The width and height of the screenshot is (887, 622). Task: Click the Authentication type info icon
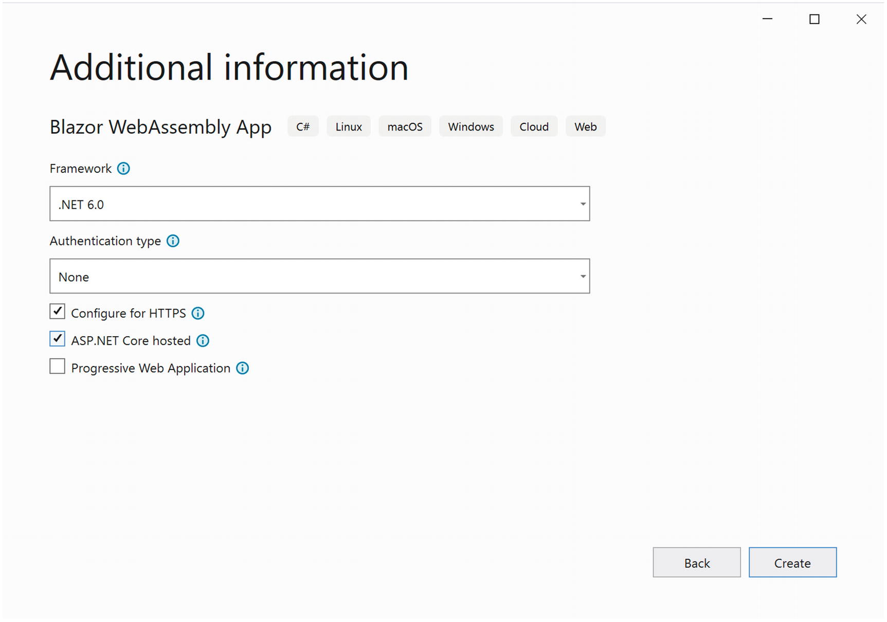point(173,241)
